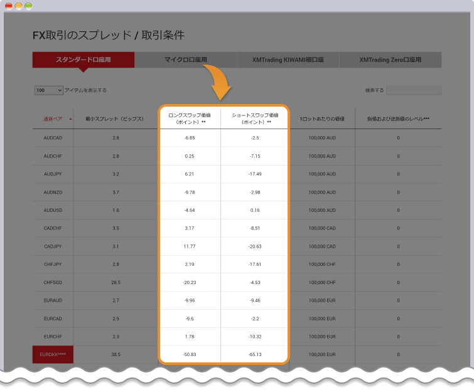
Task: Select the EURCAD currency pair cell
Action: tap(53, 319)
